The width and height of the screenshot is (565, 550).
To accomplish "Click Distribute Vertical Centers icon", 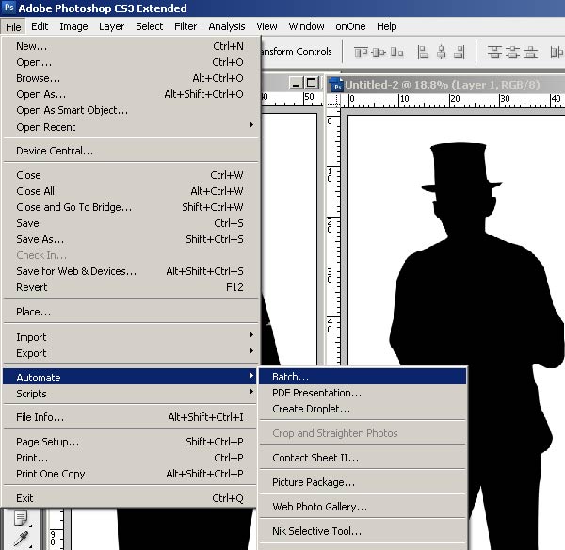I will point(512,52).
